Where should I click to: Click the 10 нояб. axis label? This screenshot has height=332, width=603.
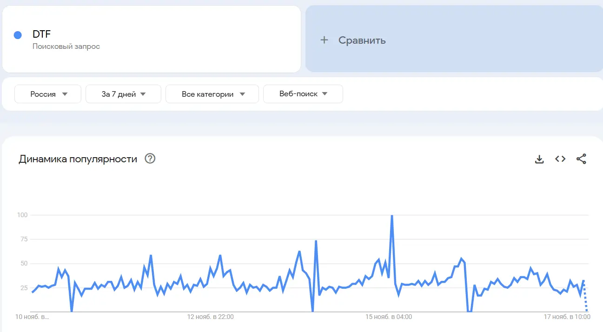click(32, 317)
